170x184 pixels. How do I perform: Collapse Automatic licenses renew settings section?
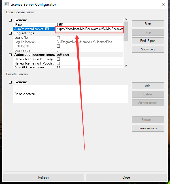tap(10, 55)
